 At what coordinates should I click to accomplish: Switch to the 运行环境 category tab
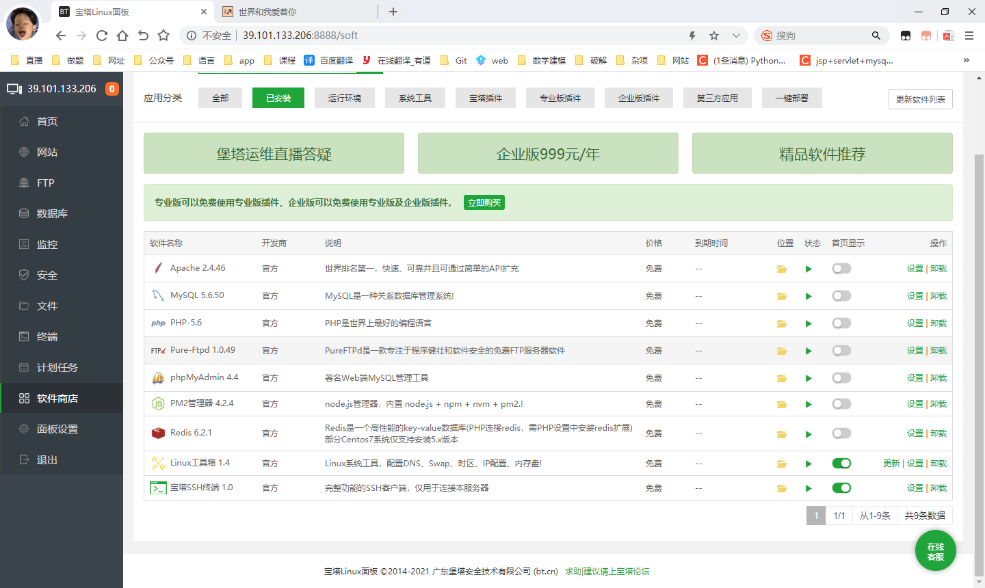tap(345, 98)
